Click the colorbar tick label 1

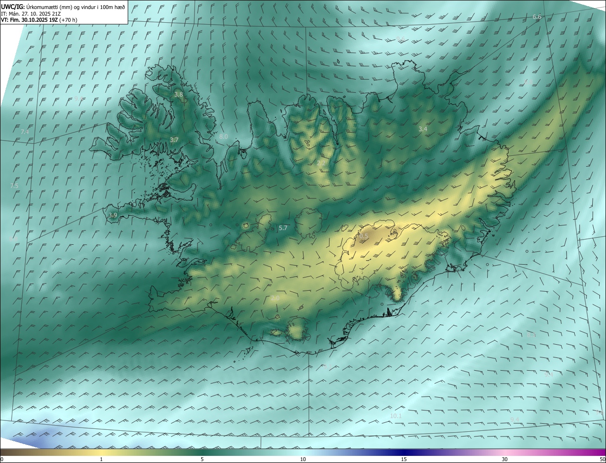click(101, 459)
